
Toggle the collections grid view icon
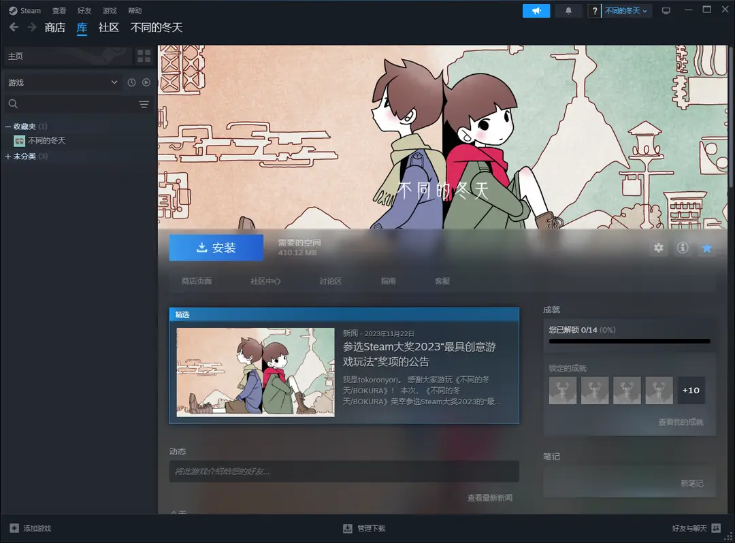pos(144,56)
